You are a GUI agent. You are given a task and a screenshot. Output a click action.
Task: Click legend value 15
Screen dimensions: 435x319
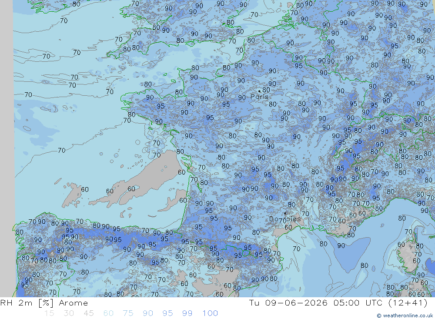(x=49, y=313)
